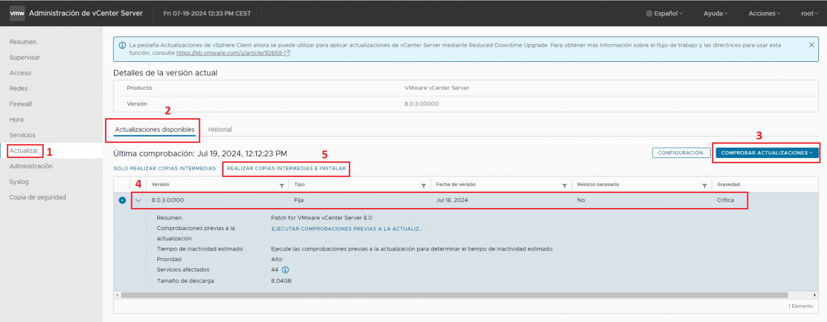The width and height of the screenshot is (827, 322).
Task: Open Hora in the sidebar
Action: click(16, 120)
